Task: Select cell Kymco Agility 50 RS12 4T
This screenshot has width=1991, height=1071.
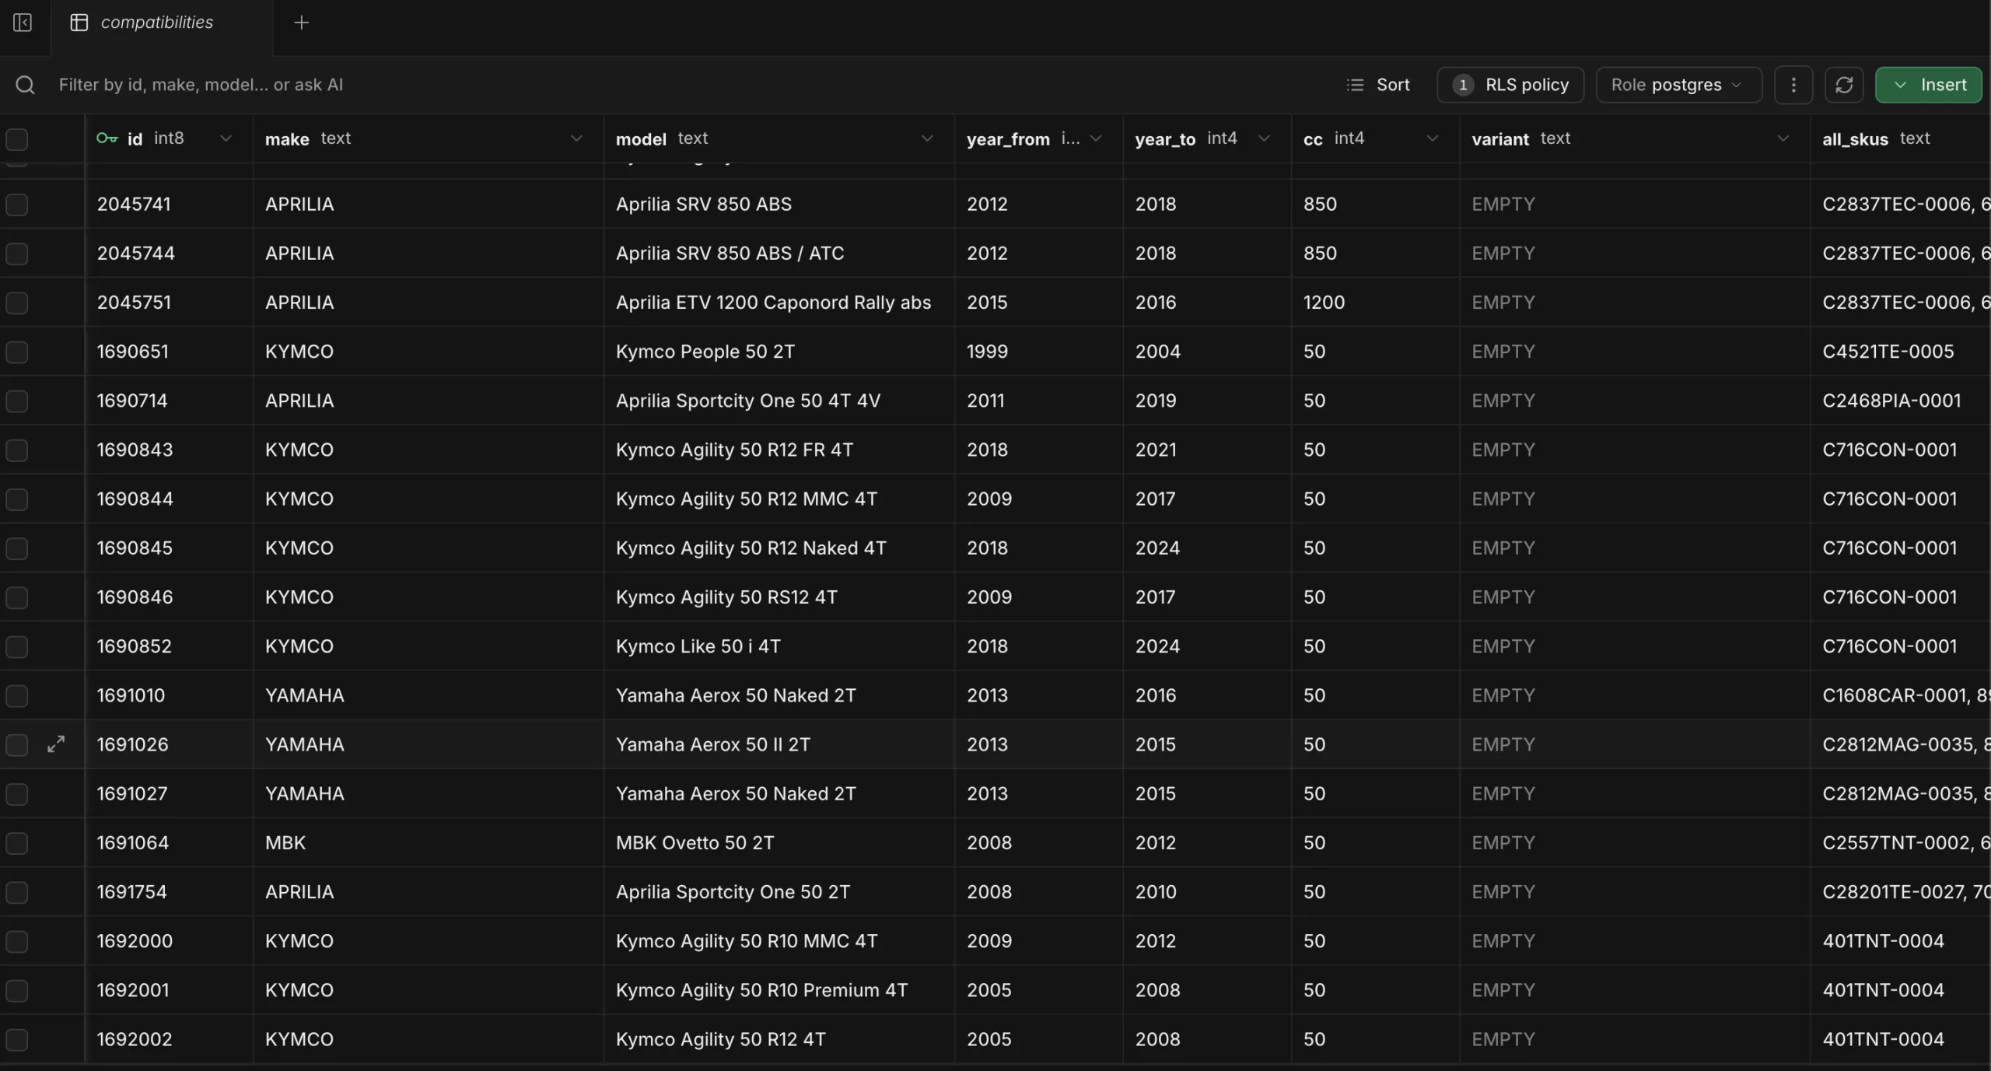Action: 779,597
